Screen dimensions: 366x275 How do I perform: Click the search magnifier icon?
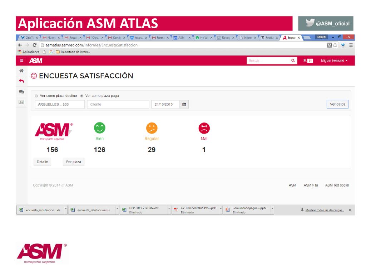click(293, 61)
